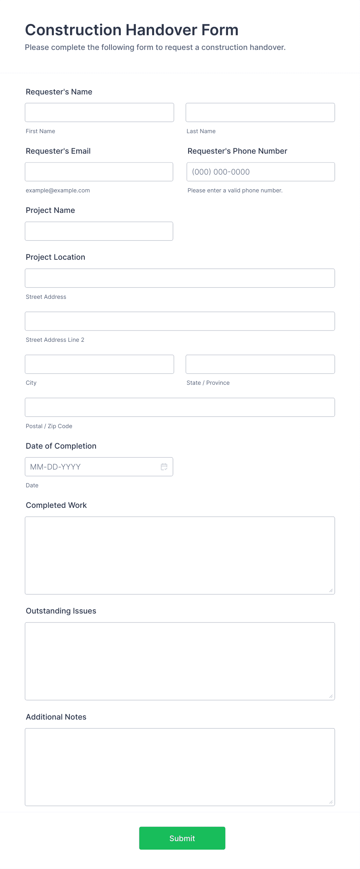
Task: Click the Postal / Zip Code field
Action: (180, 407)
